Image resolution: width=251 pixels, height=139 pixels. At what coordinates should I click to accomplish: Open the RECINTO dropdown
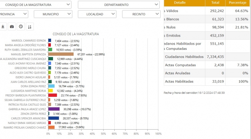pos(141,14)
